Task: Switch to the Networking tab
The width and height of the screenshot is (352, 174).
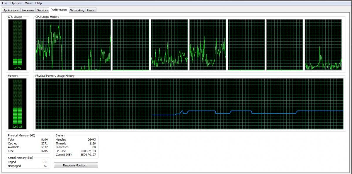Action: pyautogui.click(x=77, y=10)
